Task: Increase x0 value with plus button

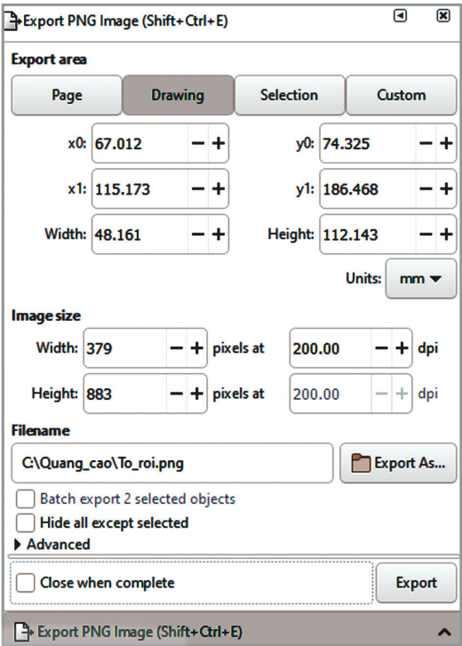Action: (x=219, y=143)
